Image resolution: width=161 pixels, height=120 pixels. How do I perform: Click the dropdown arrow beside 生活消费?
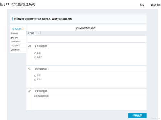39,33
